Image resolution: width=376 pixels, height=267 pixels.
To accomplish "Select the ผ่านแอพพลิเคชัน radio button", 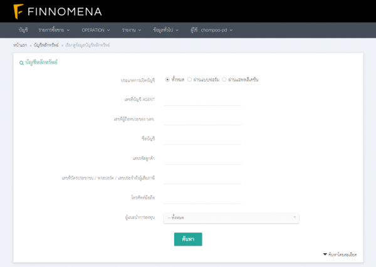I will [x=224, y=80].
